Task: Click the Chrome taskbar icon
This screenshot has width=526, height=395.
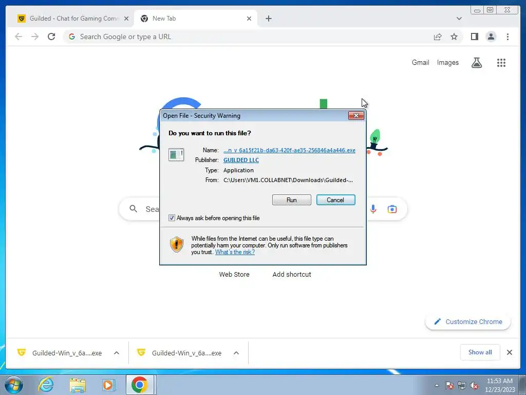Action: [x=140, y=385]
